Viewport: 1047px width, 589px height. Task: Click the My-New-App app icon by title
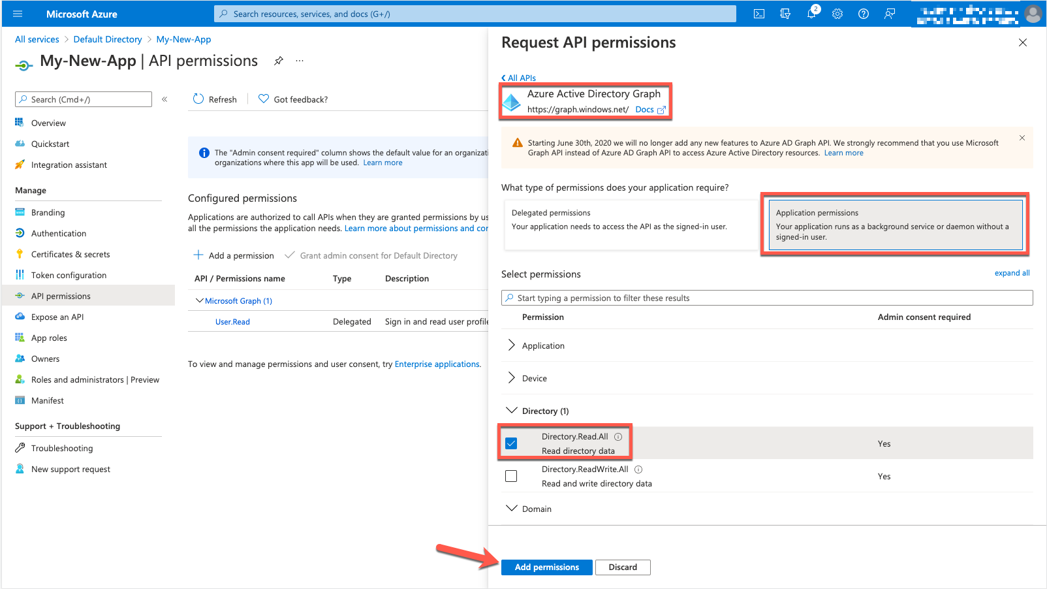coord(23,64)
